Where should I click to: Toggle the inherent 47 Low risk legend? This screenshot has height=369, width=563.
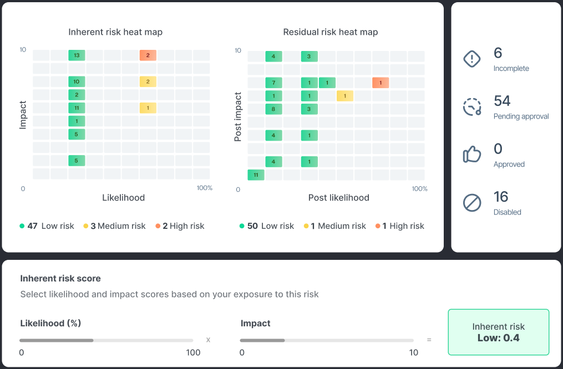click(47, 226)
